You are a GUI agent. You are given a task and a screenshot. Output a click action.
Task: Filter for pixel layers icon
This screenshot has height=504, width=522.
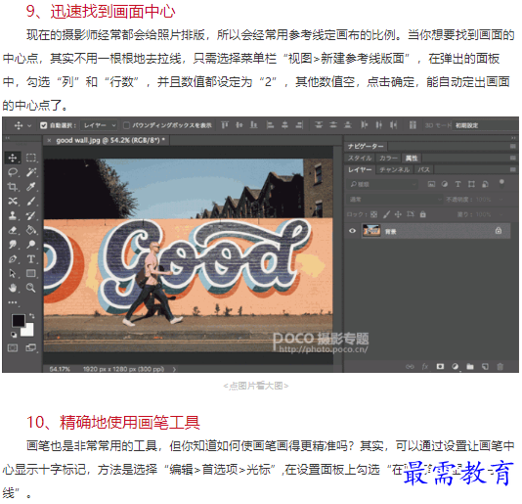[431, 184]
